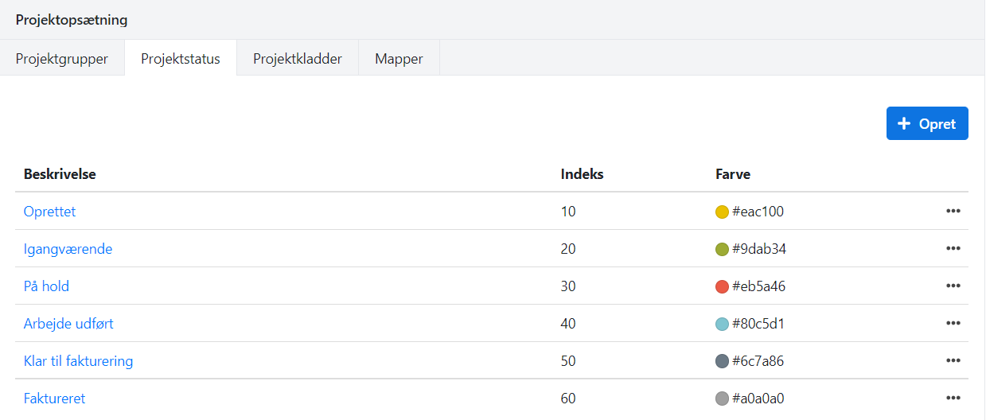986x420 pixels.
Task: Open the Arbejde udført status link
Action: [x=74, y=324]
